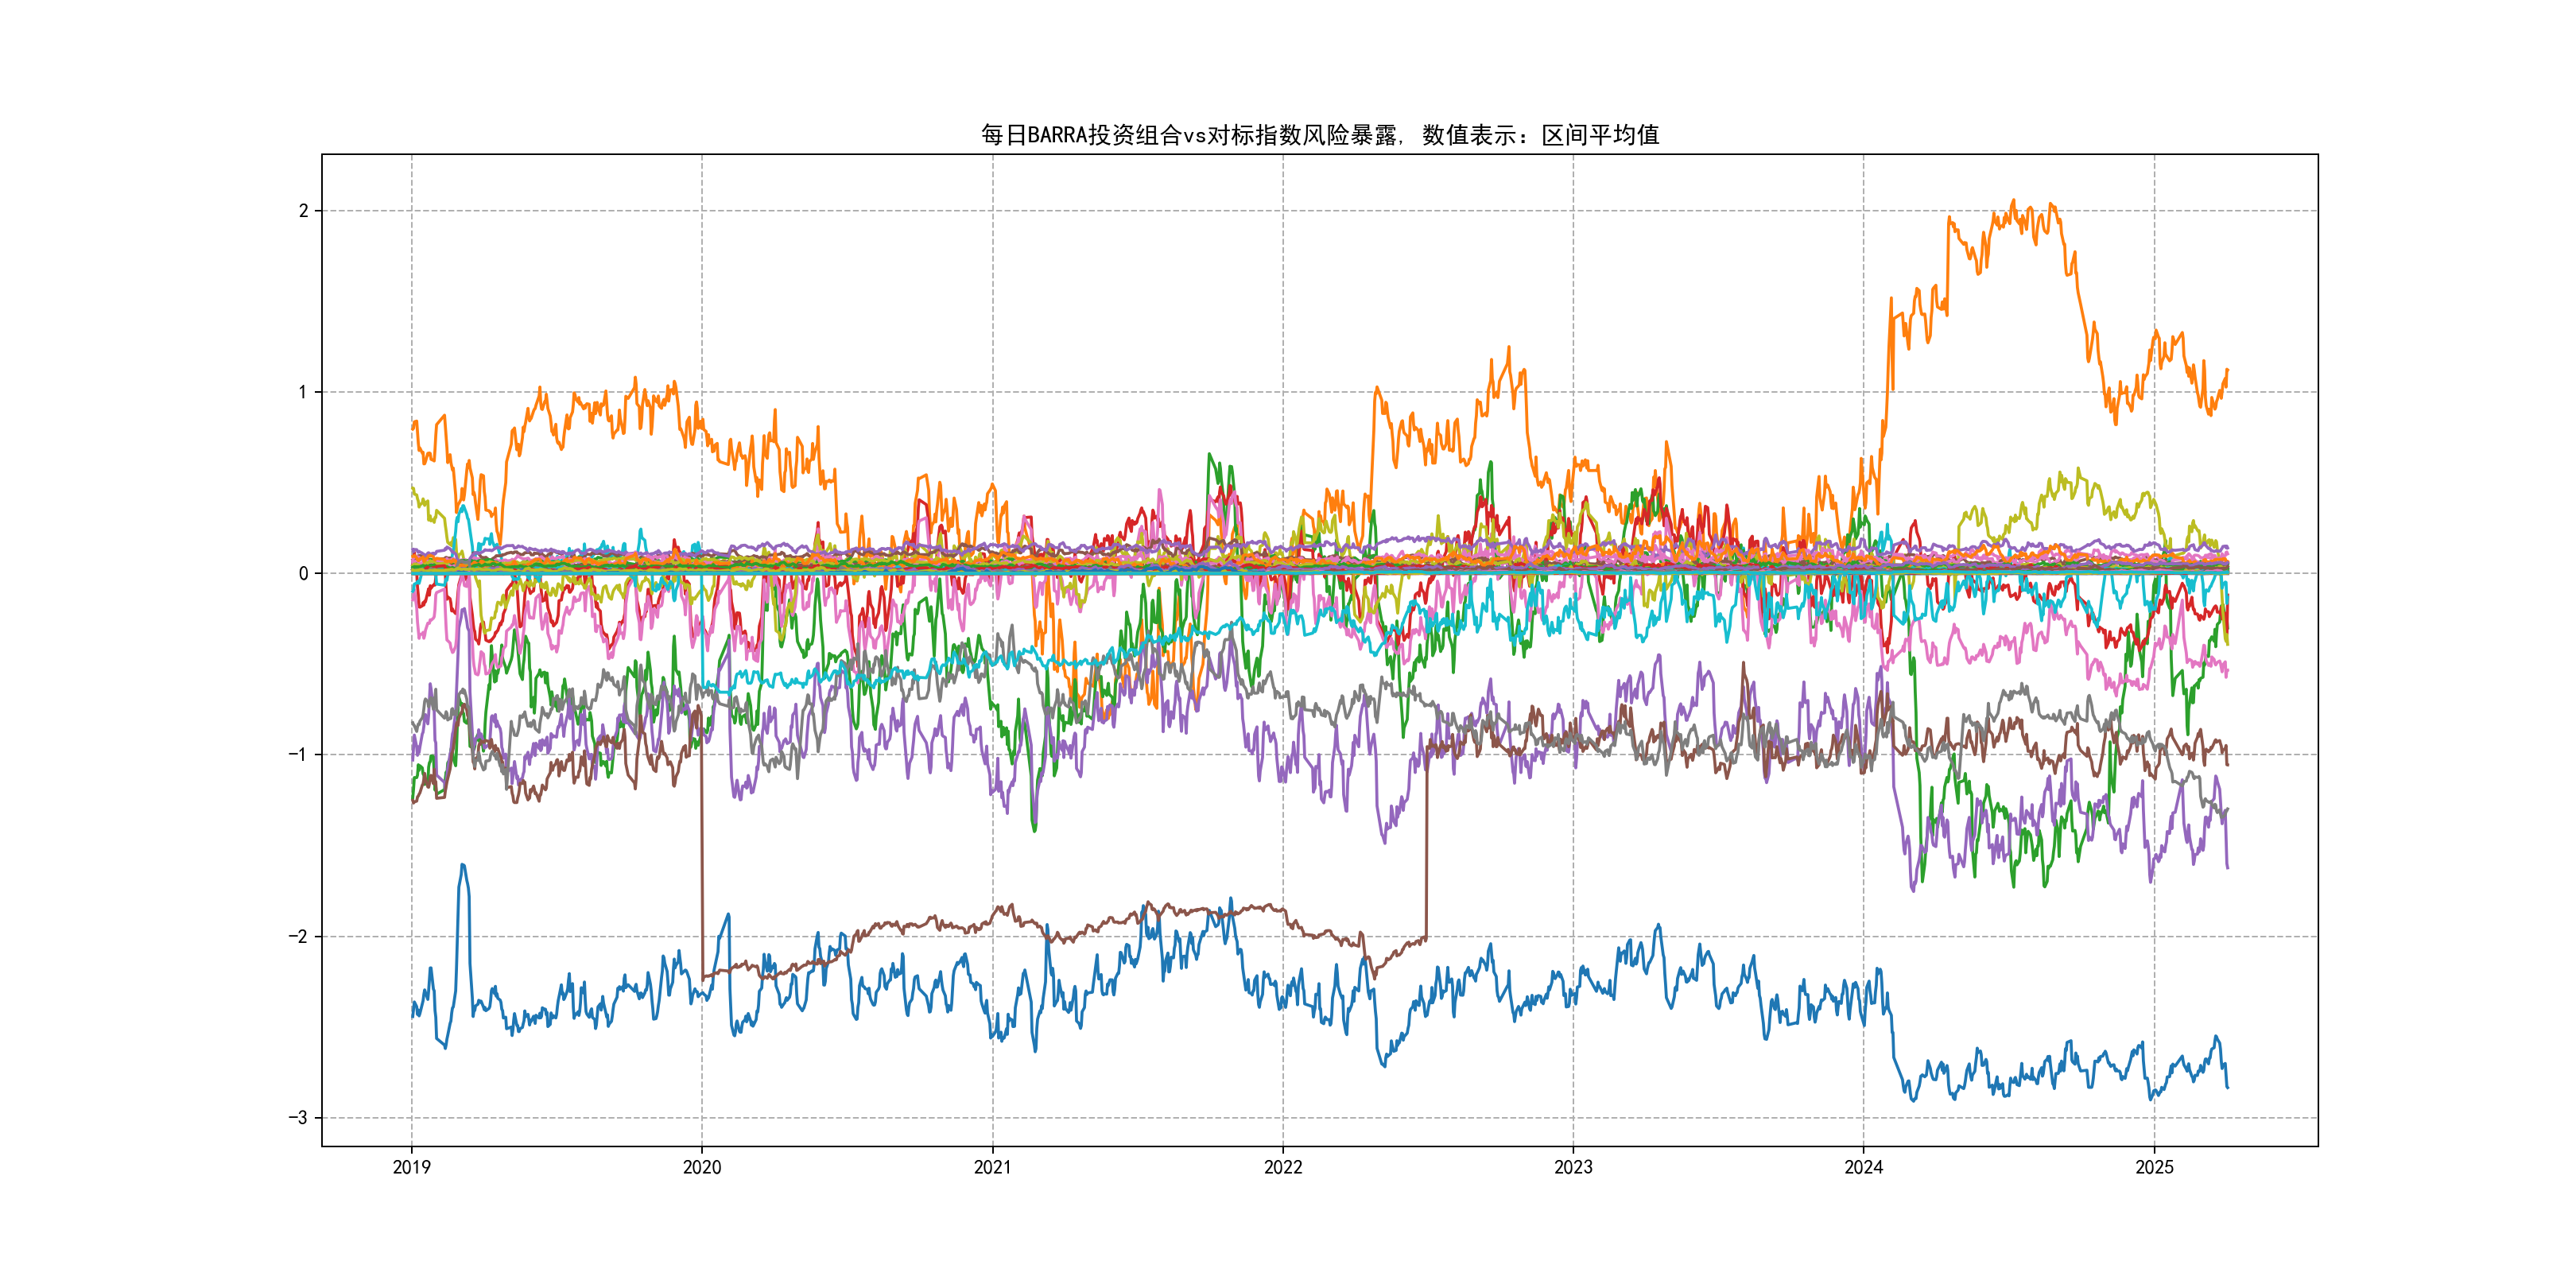Image resolution: width=2576 pixels, height=1288 pixels.
Task: Click the y-axis tick label −3
Action: [x=298, y=1118]
